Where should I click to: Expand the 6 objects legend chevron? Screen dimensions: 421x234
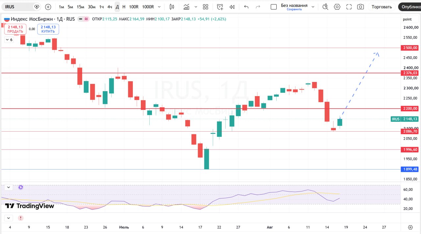(x=9, y=39)
